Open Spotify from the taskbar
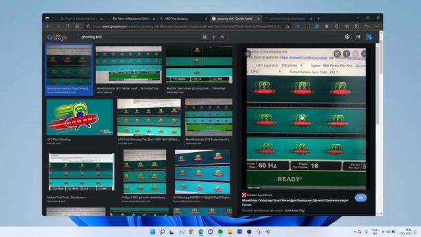Image resolution: width=421 pixels, height=237 pixels. tap(220, 232)
